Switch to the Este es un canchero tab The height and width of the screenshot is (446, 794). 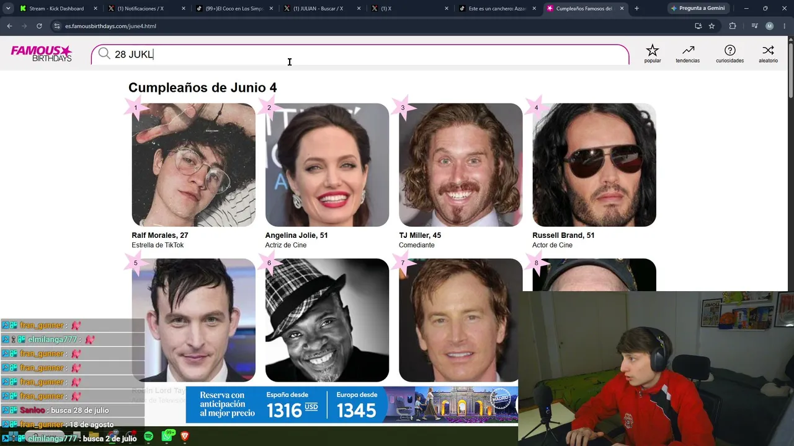tap(499, 9)
